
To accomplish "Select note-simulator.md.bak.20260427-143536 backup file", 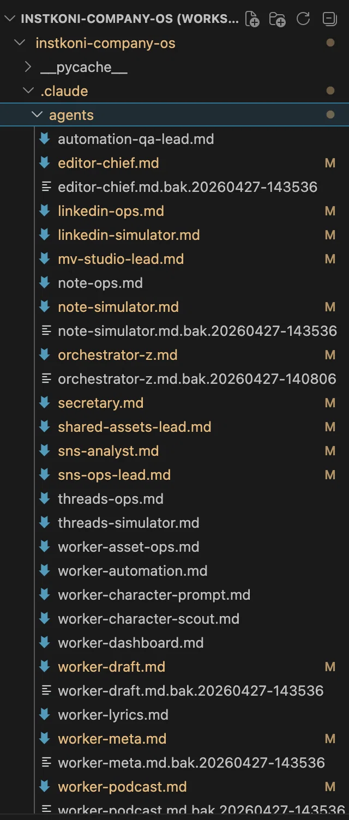I will tap(197, 331).
